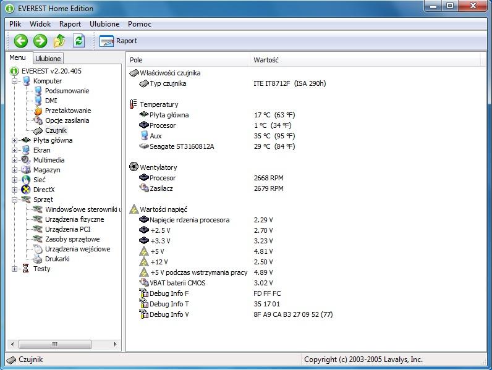Viewport: 492px width, 370px height.
Task: Click the tree scrollbar right arrow
Action: (x=115, y=344)
